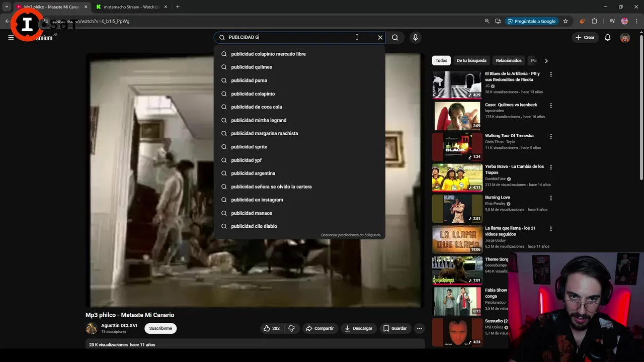
Task: Options menu for Caso: Quilmes vs Isenbeck
Action: pyautogui.click(x=551, y=106)
